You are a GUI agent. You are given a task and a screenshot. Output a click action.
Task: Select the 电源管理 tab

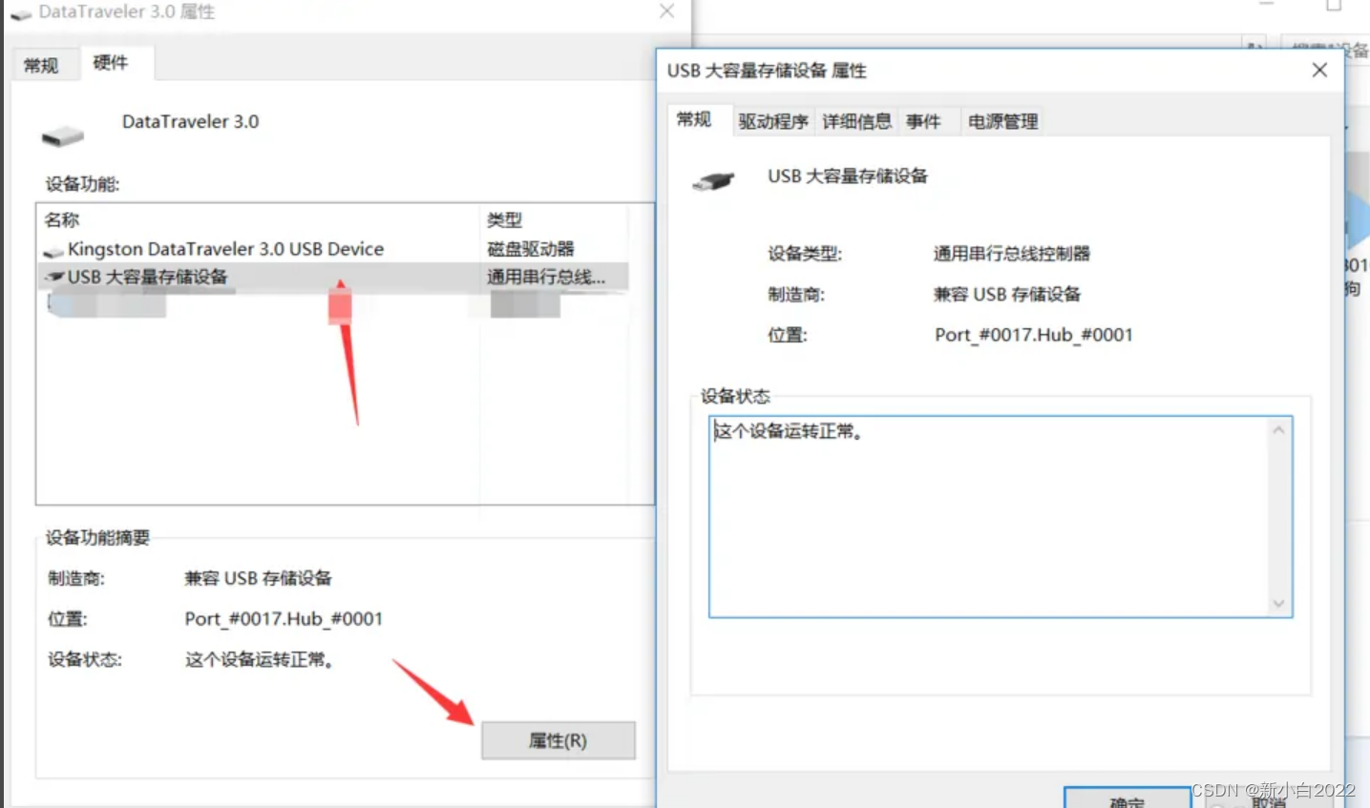[x=1002, y=121]
